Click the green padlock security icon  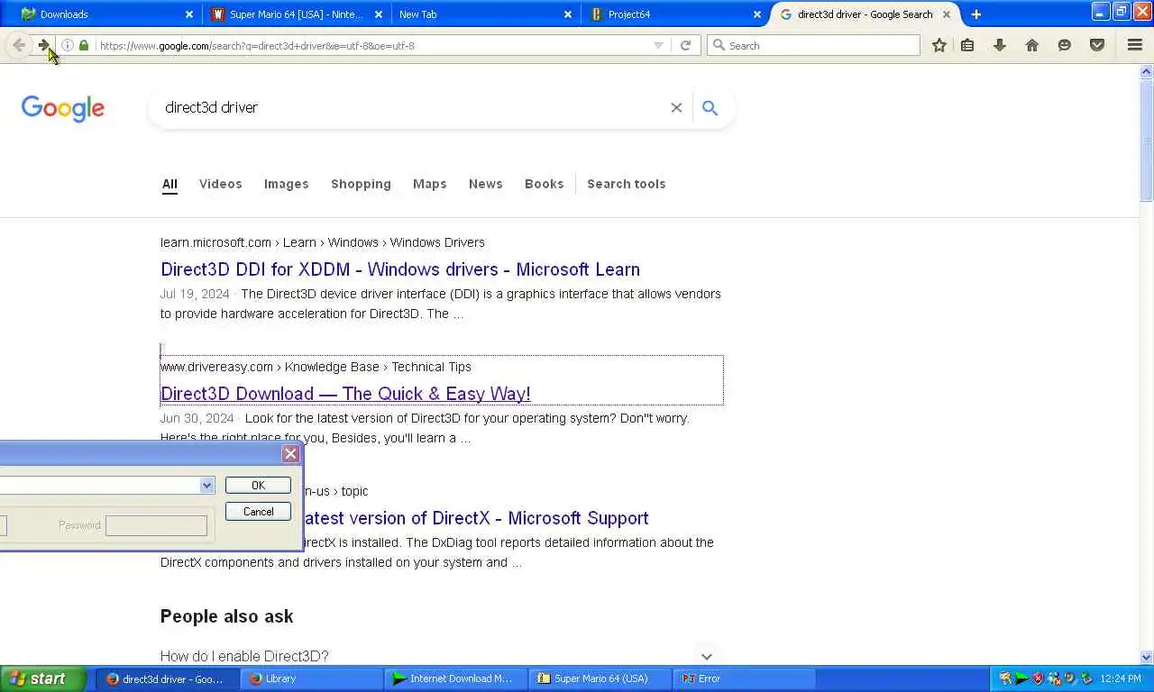pos(84,45)
